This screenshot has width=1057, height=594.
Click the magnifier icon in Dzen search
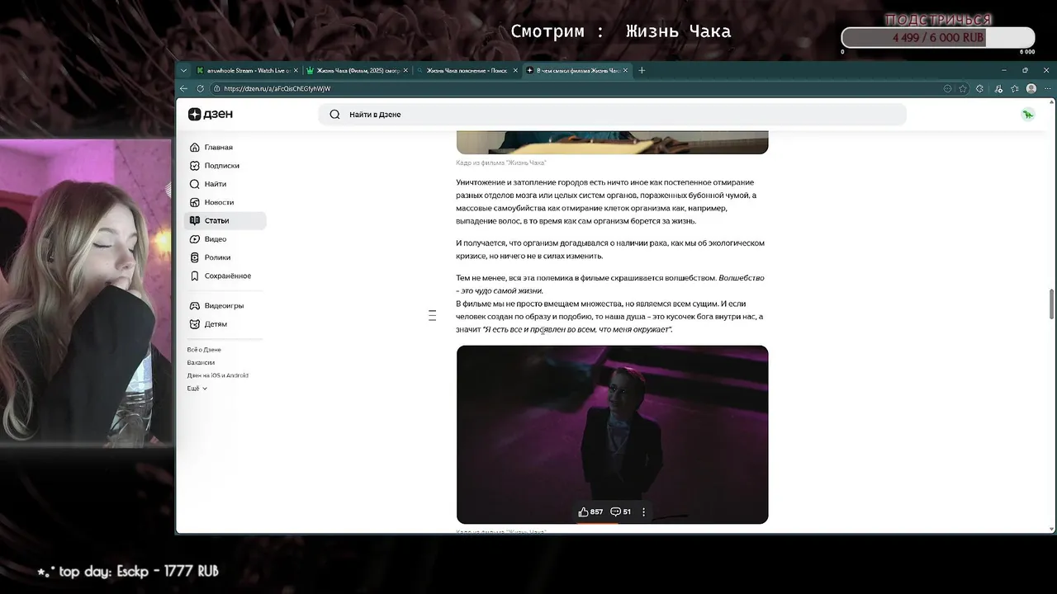click(334, 115)
